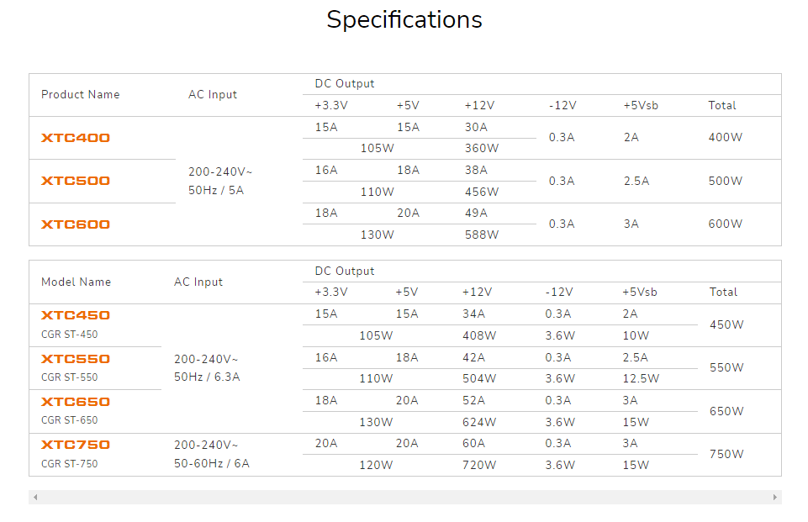808x522 pixels.
Task: Click the XTC600 product name
Action: [x=76, y=224]
